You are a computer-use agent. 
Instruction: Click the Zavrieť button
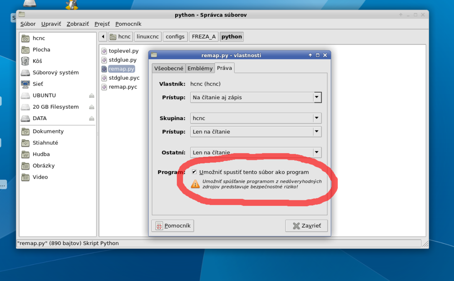coord(306,226)
